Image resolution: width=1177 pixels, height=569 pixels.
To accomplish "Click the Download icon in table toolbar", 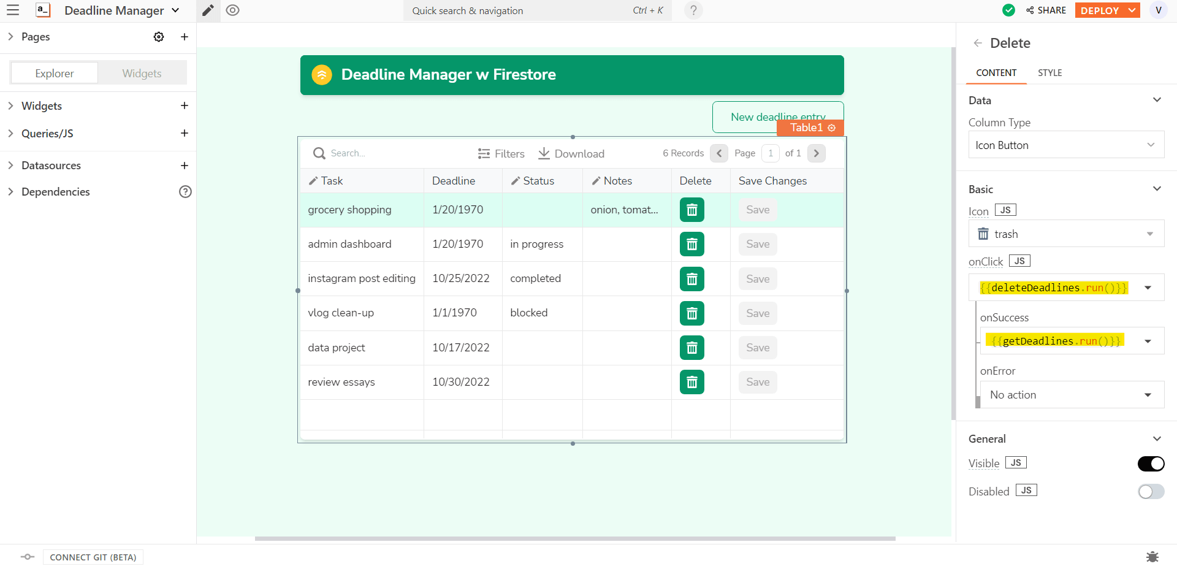I will (544, 153).
